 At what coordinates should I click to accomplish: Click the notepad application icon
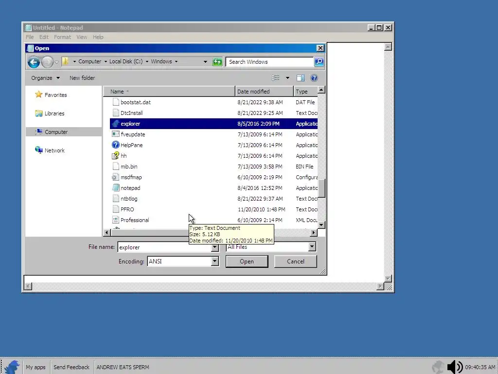(x=116, y=188)
